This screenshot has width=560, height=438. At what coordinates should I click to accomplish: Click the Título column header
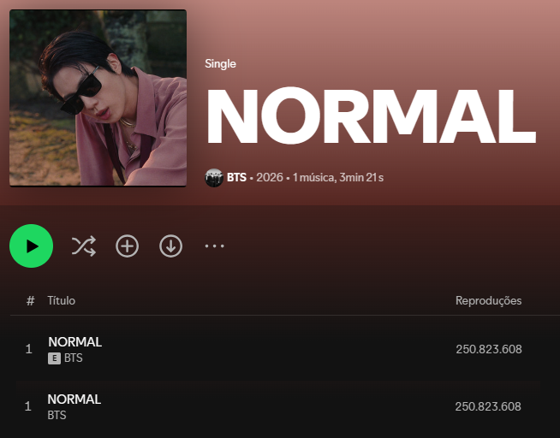[62, 300]
